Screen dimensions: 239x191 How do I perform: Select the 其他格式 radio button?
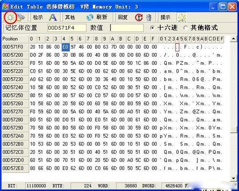(185, 28)
